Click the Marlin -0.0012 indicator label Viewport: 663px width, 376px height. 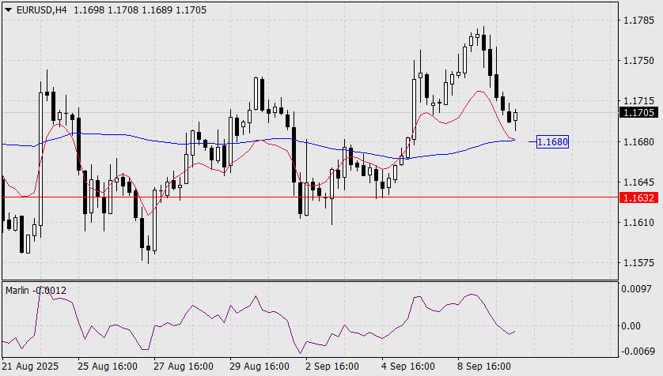[x=36, y=291]
